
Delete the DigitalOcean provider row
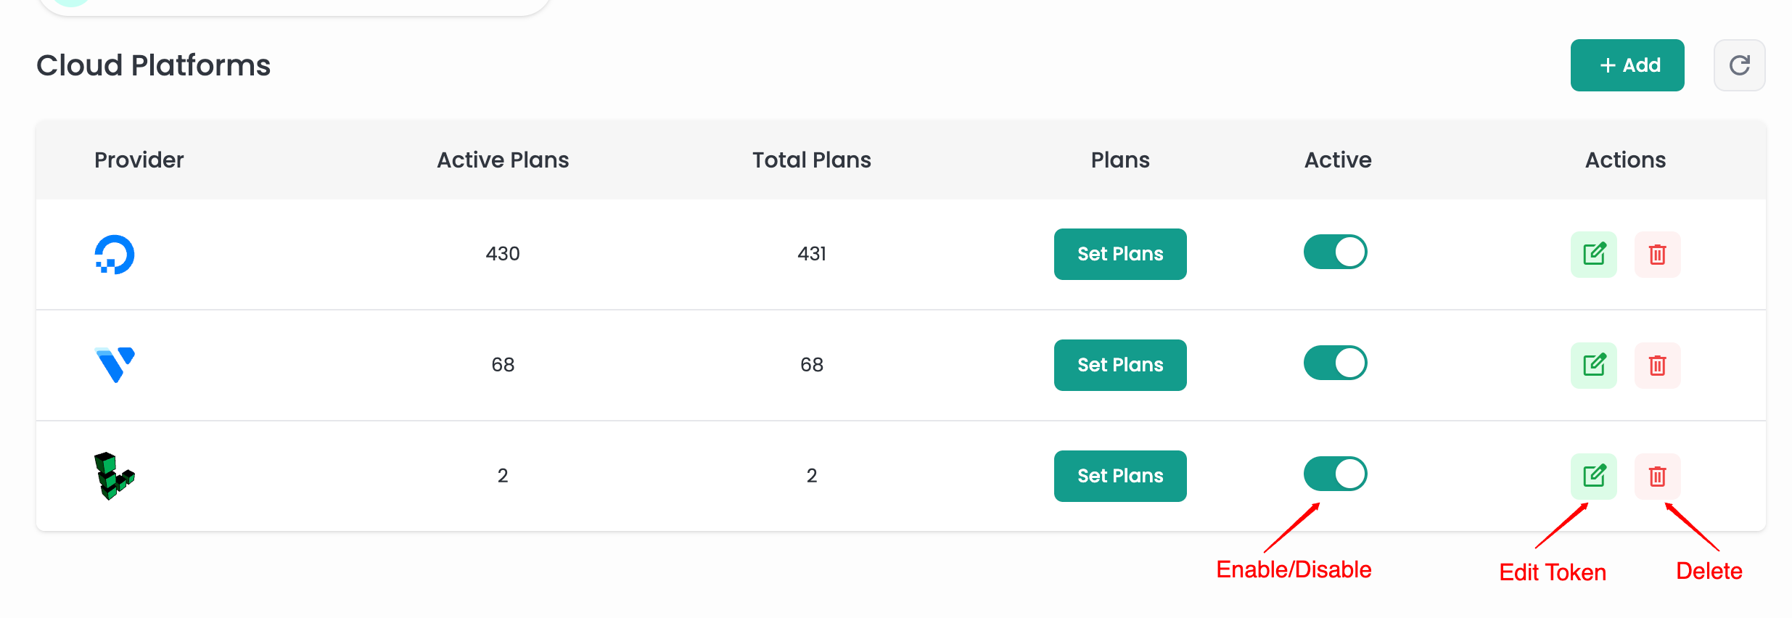(1657, 255)
